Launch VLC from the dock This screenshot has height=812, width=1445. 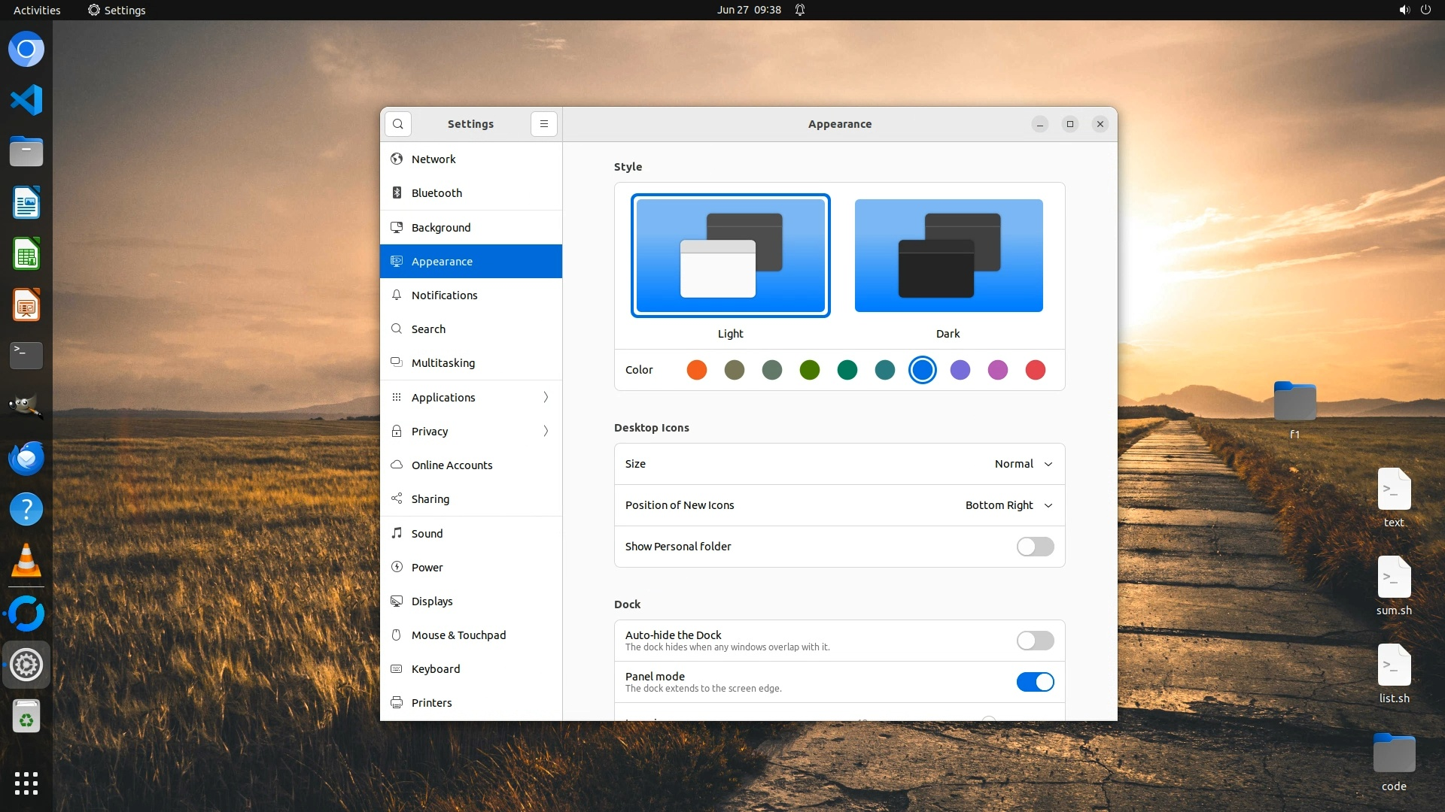point(26,562)
